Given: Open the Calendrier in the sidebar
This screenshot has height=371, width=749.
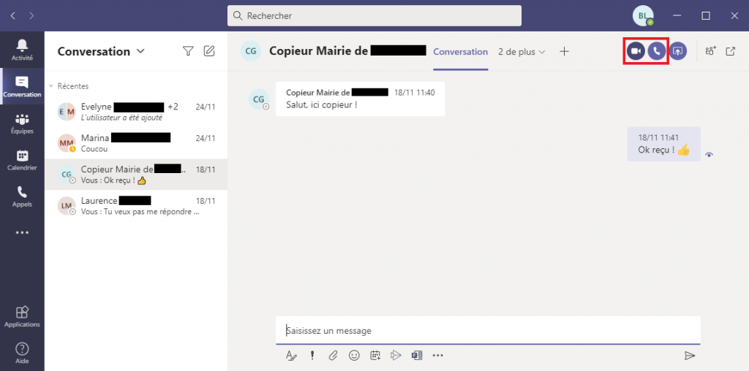Looking at the screenshot, I should tap(22, 160).
